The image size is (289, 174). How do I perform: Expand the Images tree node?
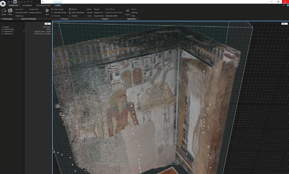click(x=2, y=27)
